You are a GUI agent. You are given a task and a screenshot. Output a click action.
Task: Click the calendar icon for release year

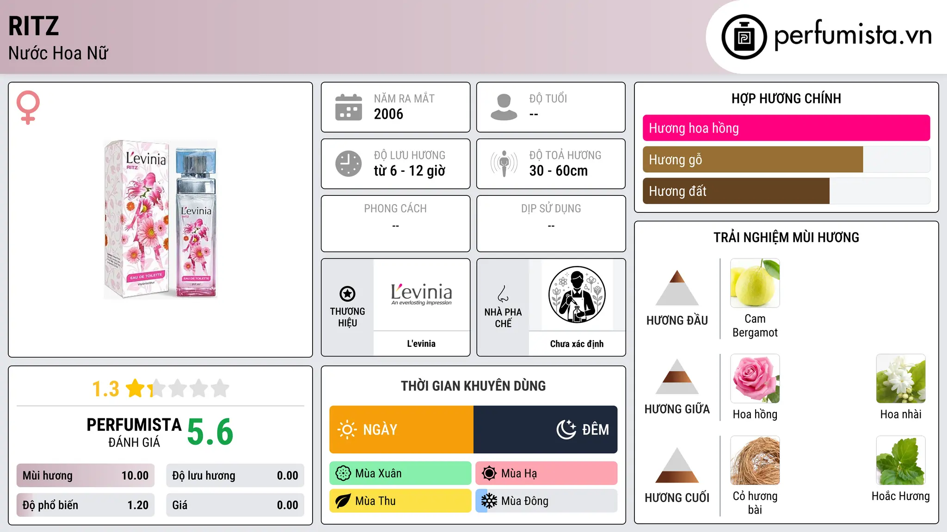tap(348, 107)
